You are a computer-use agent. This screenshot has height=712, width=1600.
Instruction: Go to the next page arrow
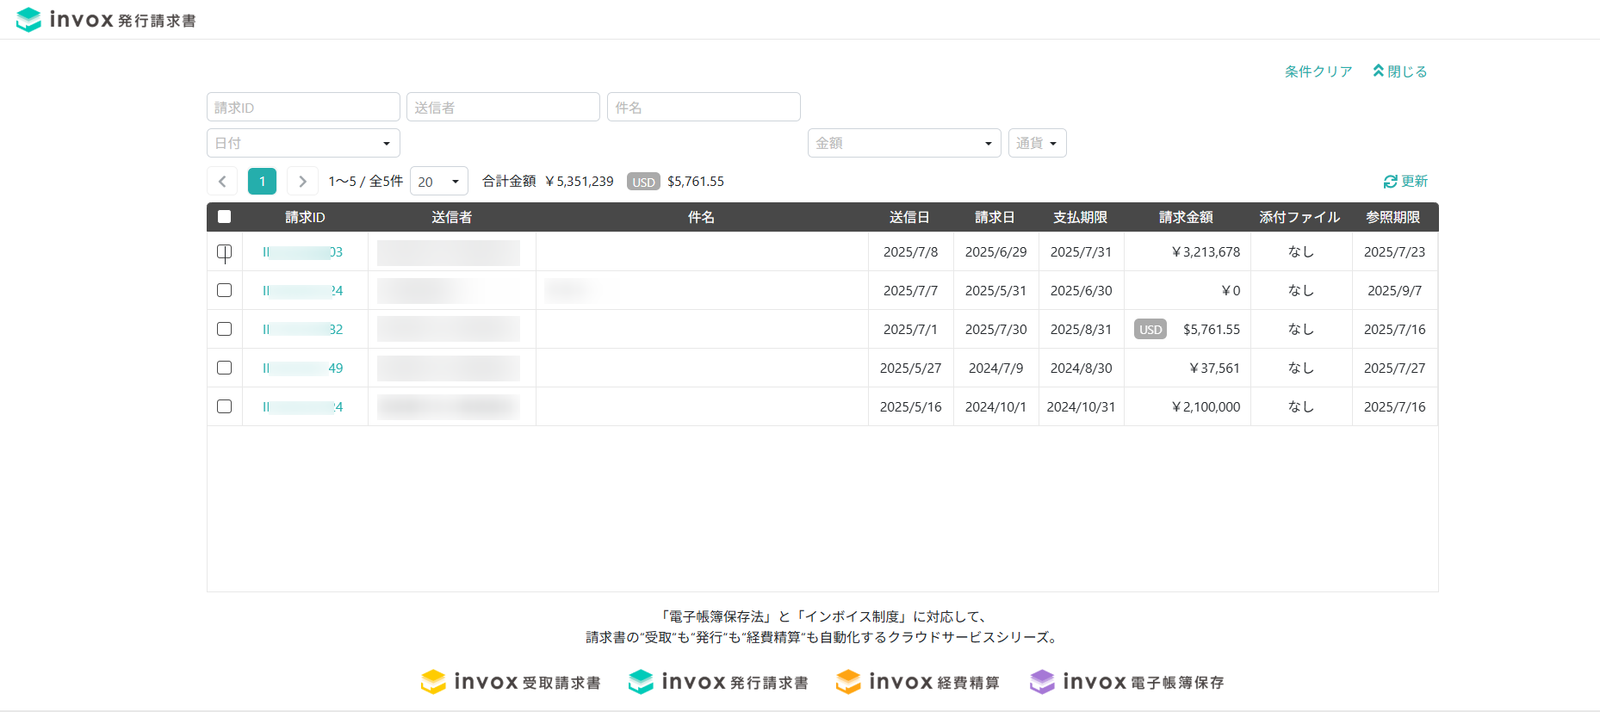click(x=302, y=182)
